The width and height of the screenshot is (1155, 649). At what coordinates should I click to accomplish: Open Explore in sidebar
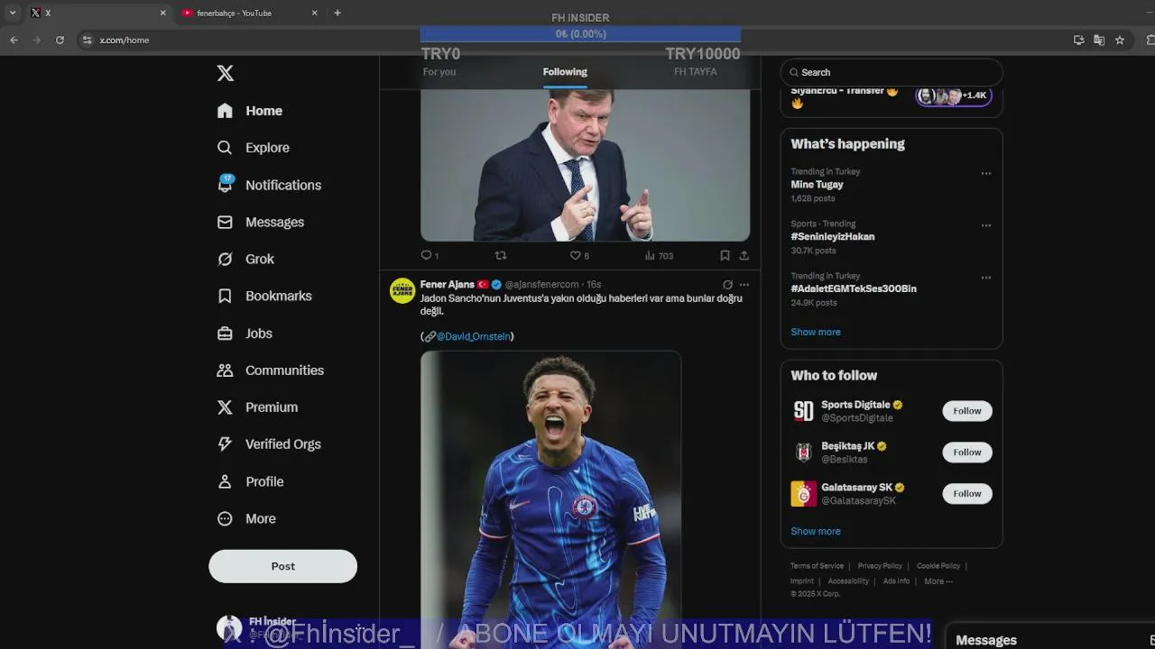point(254,148)
